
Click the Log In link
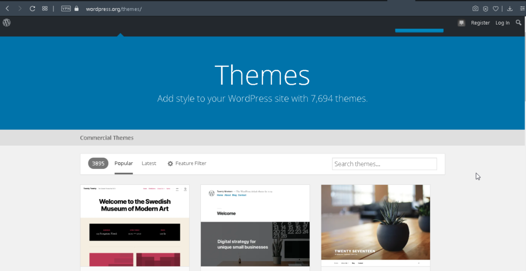[x=502, y=23]
